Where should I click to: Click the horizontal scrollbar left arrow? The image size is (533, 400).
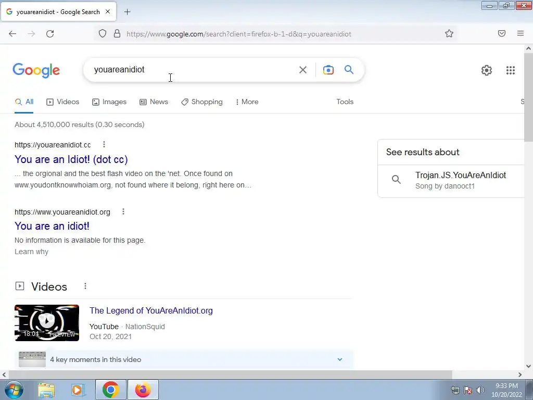click(x=4, y=374)
